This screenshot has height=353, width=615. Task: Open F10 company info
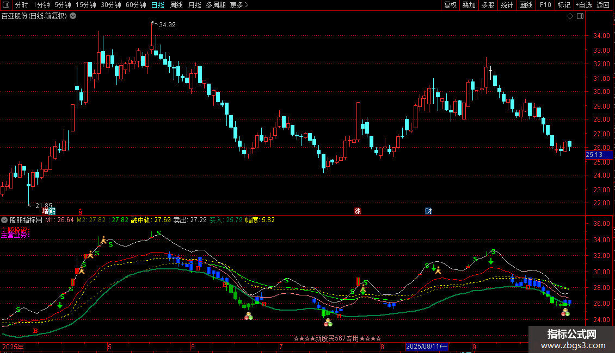545,5
